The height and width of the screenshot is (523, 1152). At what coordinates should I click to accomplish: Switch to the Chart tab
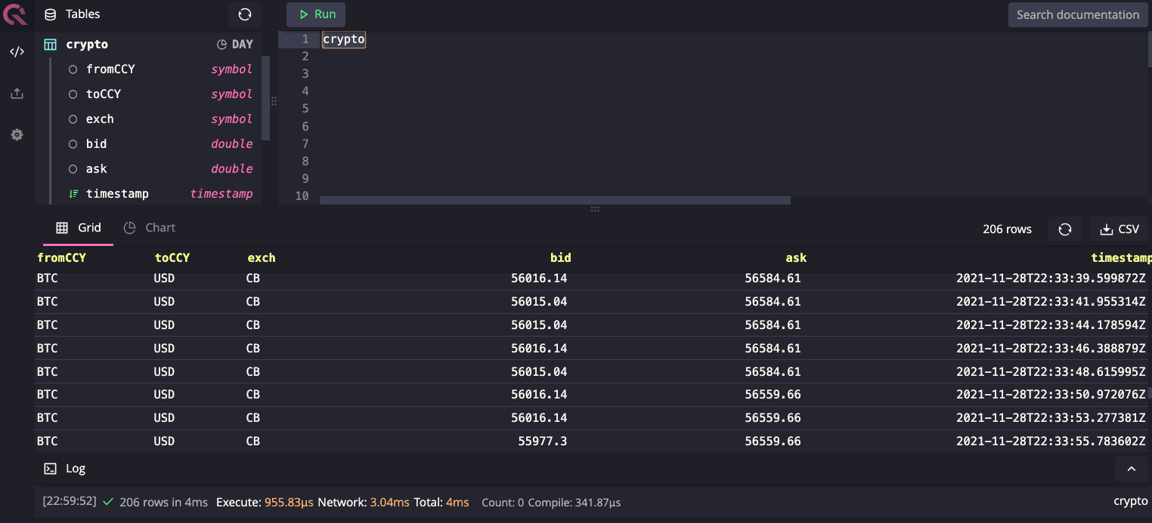point(150,228)
